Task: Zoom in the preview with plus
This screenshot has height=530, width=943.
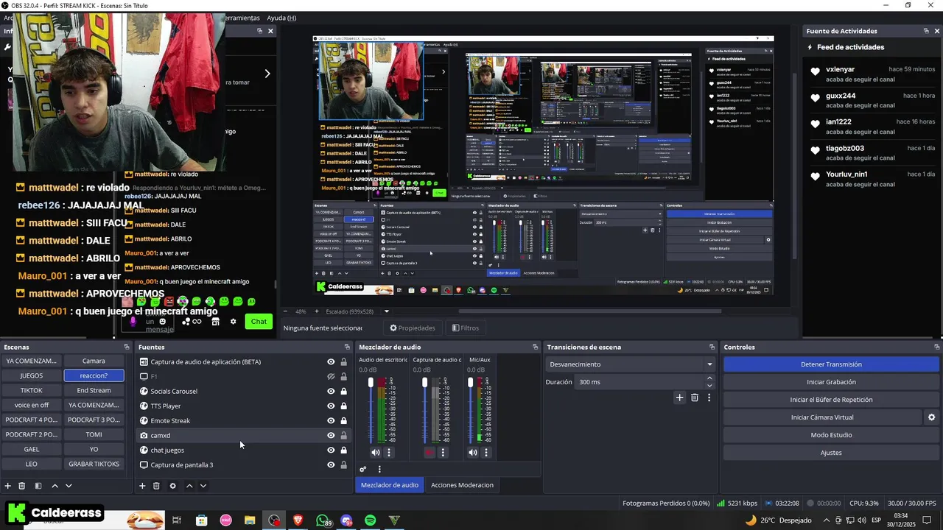Action: coord(316,311)
